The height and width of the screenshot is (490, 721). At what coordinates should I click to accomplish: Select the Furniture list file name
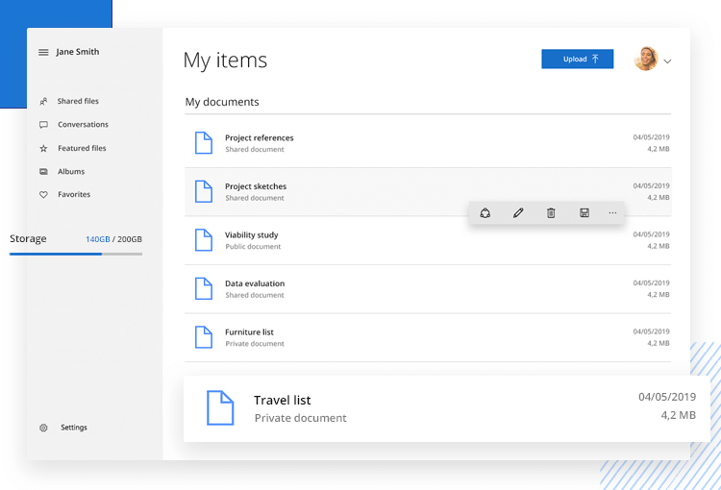249,331
